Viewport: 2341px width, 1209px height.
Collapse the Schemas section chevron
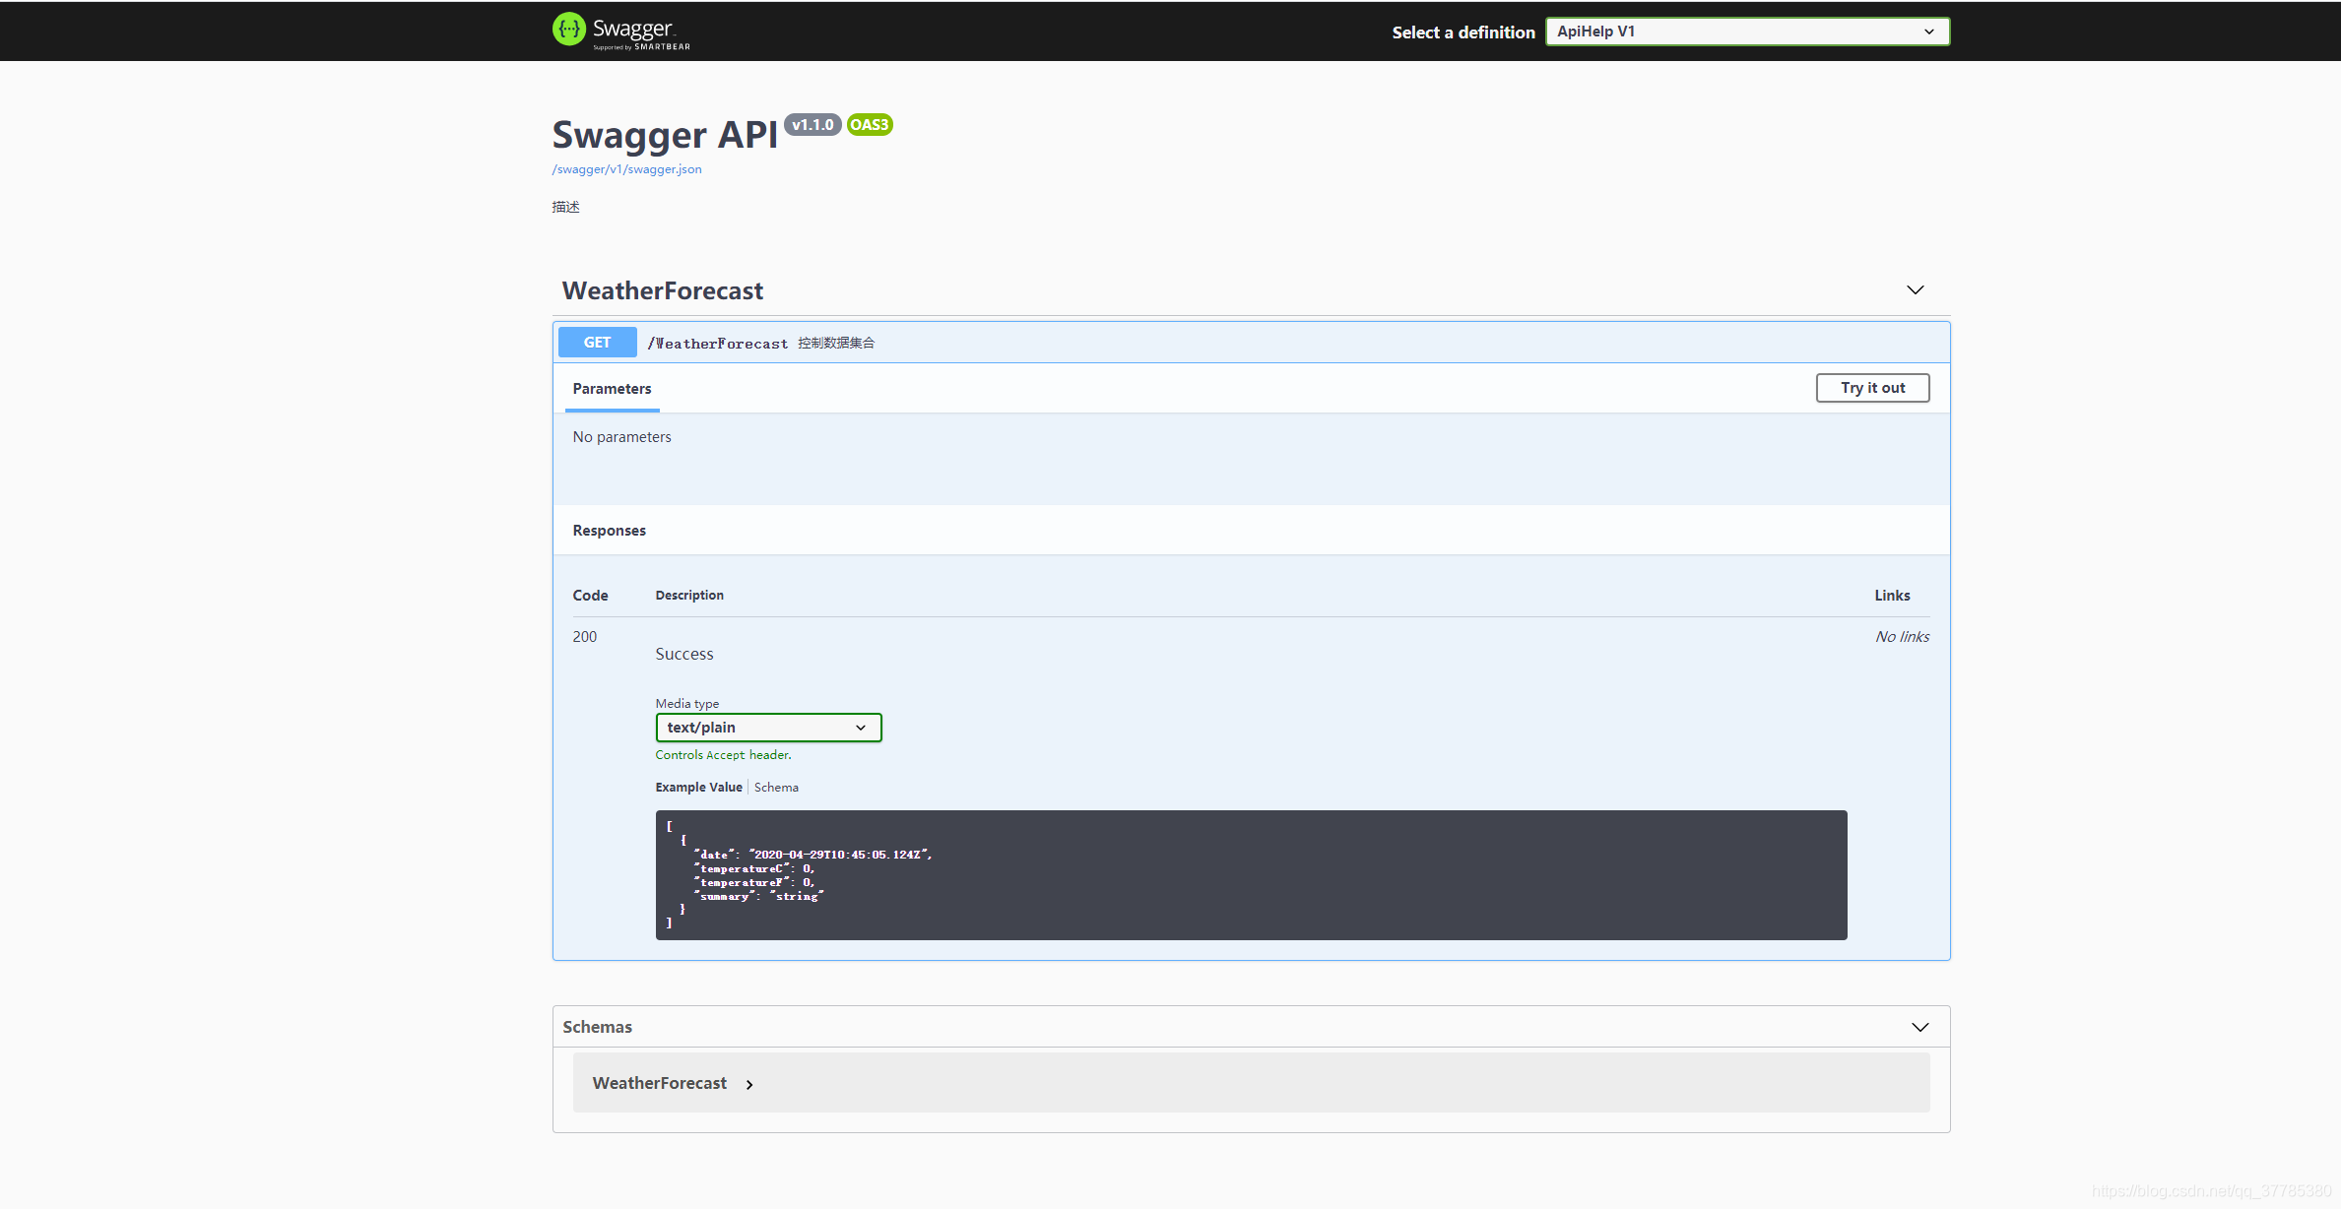click(x=1919, y=1027)
